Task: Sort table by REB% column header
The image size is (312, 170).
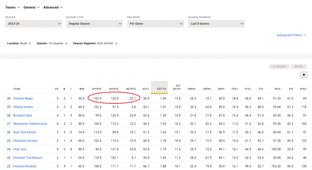Action: (x=221, y=89)
